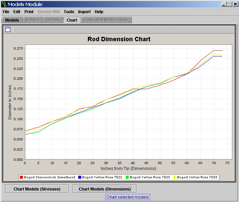Click the green Bogart Yellow Rose 7023 swatch
Viewport: 239px width, 202px height.
[x=127, y=177]
